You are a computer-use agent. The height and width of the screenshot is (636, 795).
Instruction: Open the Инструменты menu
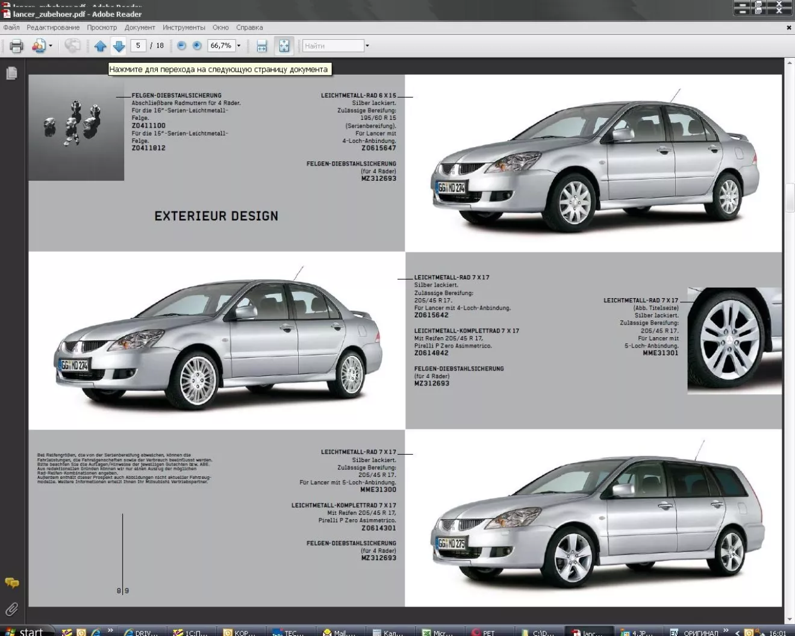coord(184,28)
